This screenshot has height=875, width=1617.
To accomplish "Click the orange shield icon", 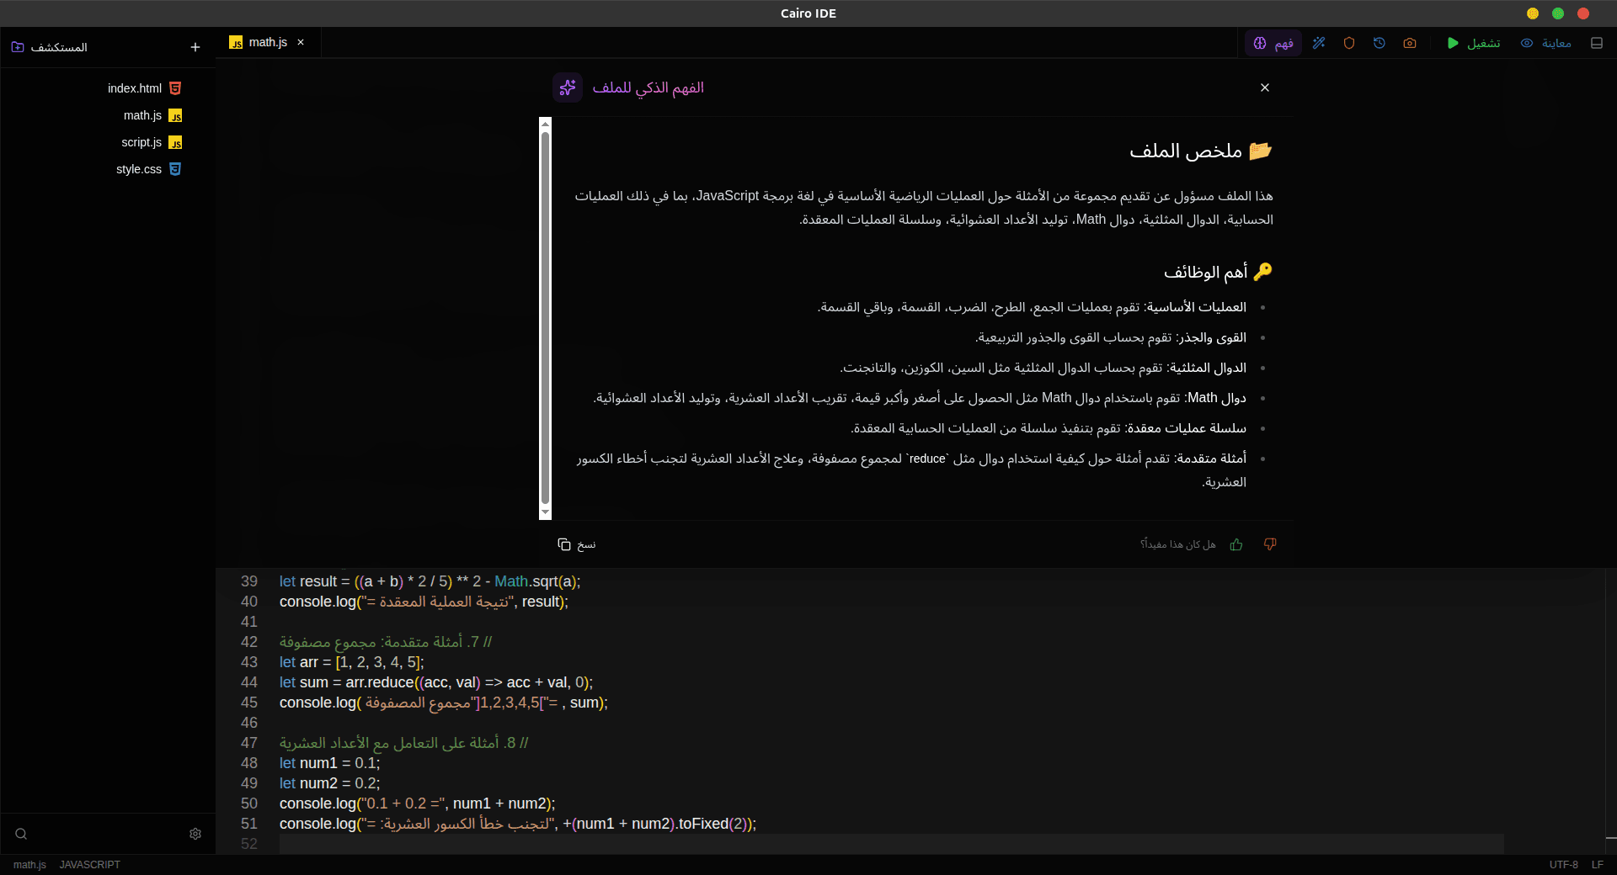I will pyautogui.click(x=1349, y=43).
